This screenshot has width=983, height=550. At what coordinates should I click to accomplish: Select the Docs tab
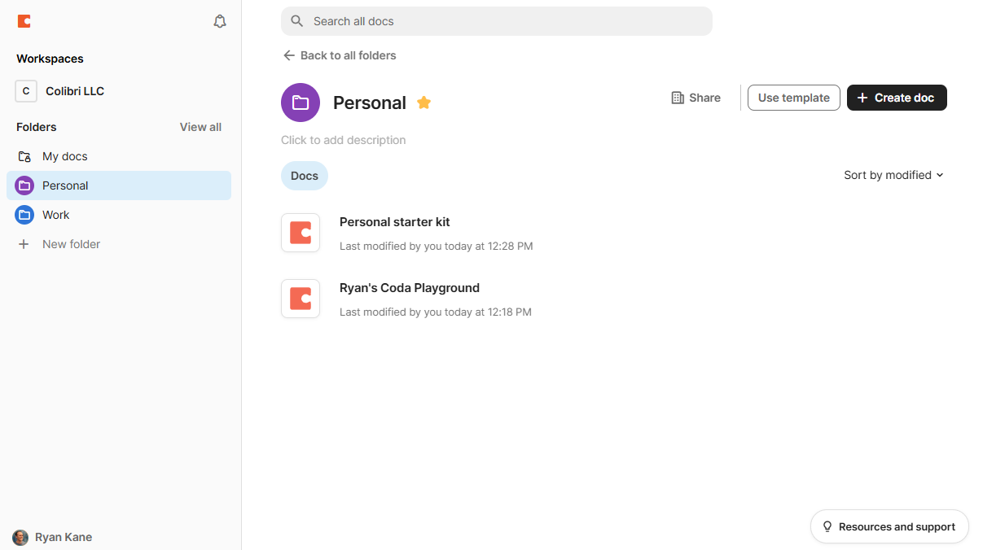point(305,176)
